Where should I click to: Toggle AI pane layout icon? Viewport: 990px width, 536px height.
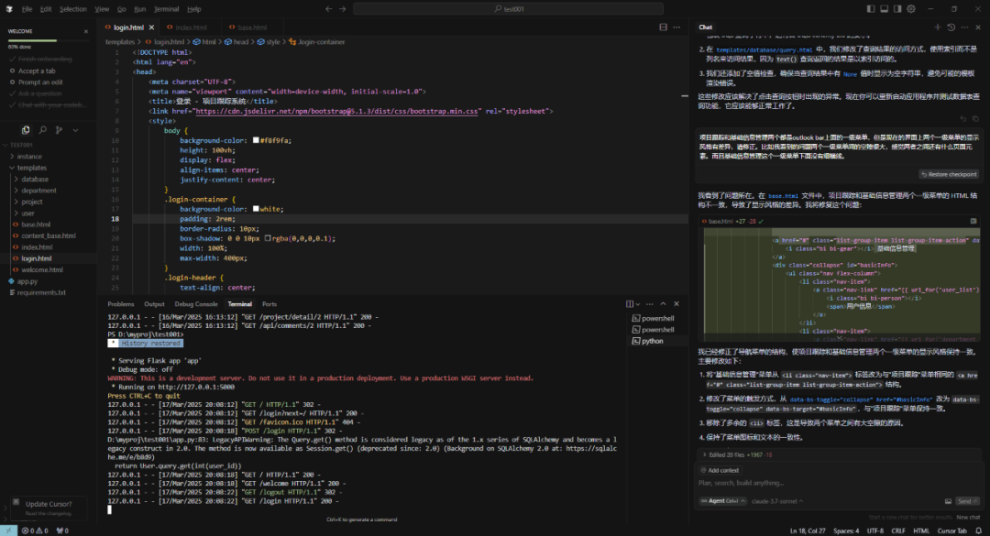tap(897, 9)
